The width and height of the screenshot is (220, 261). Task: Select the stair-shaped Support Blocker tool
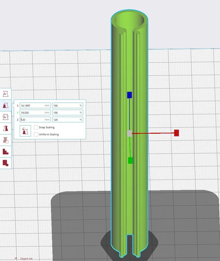[5, 151]
